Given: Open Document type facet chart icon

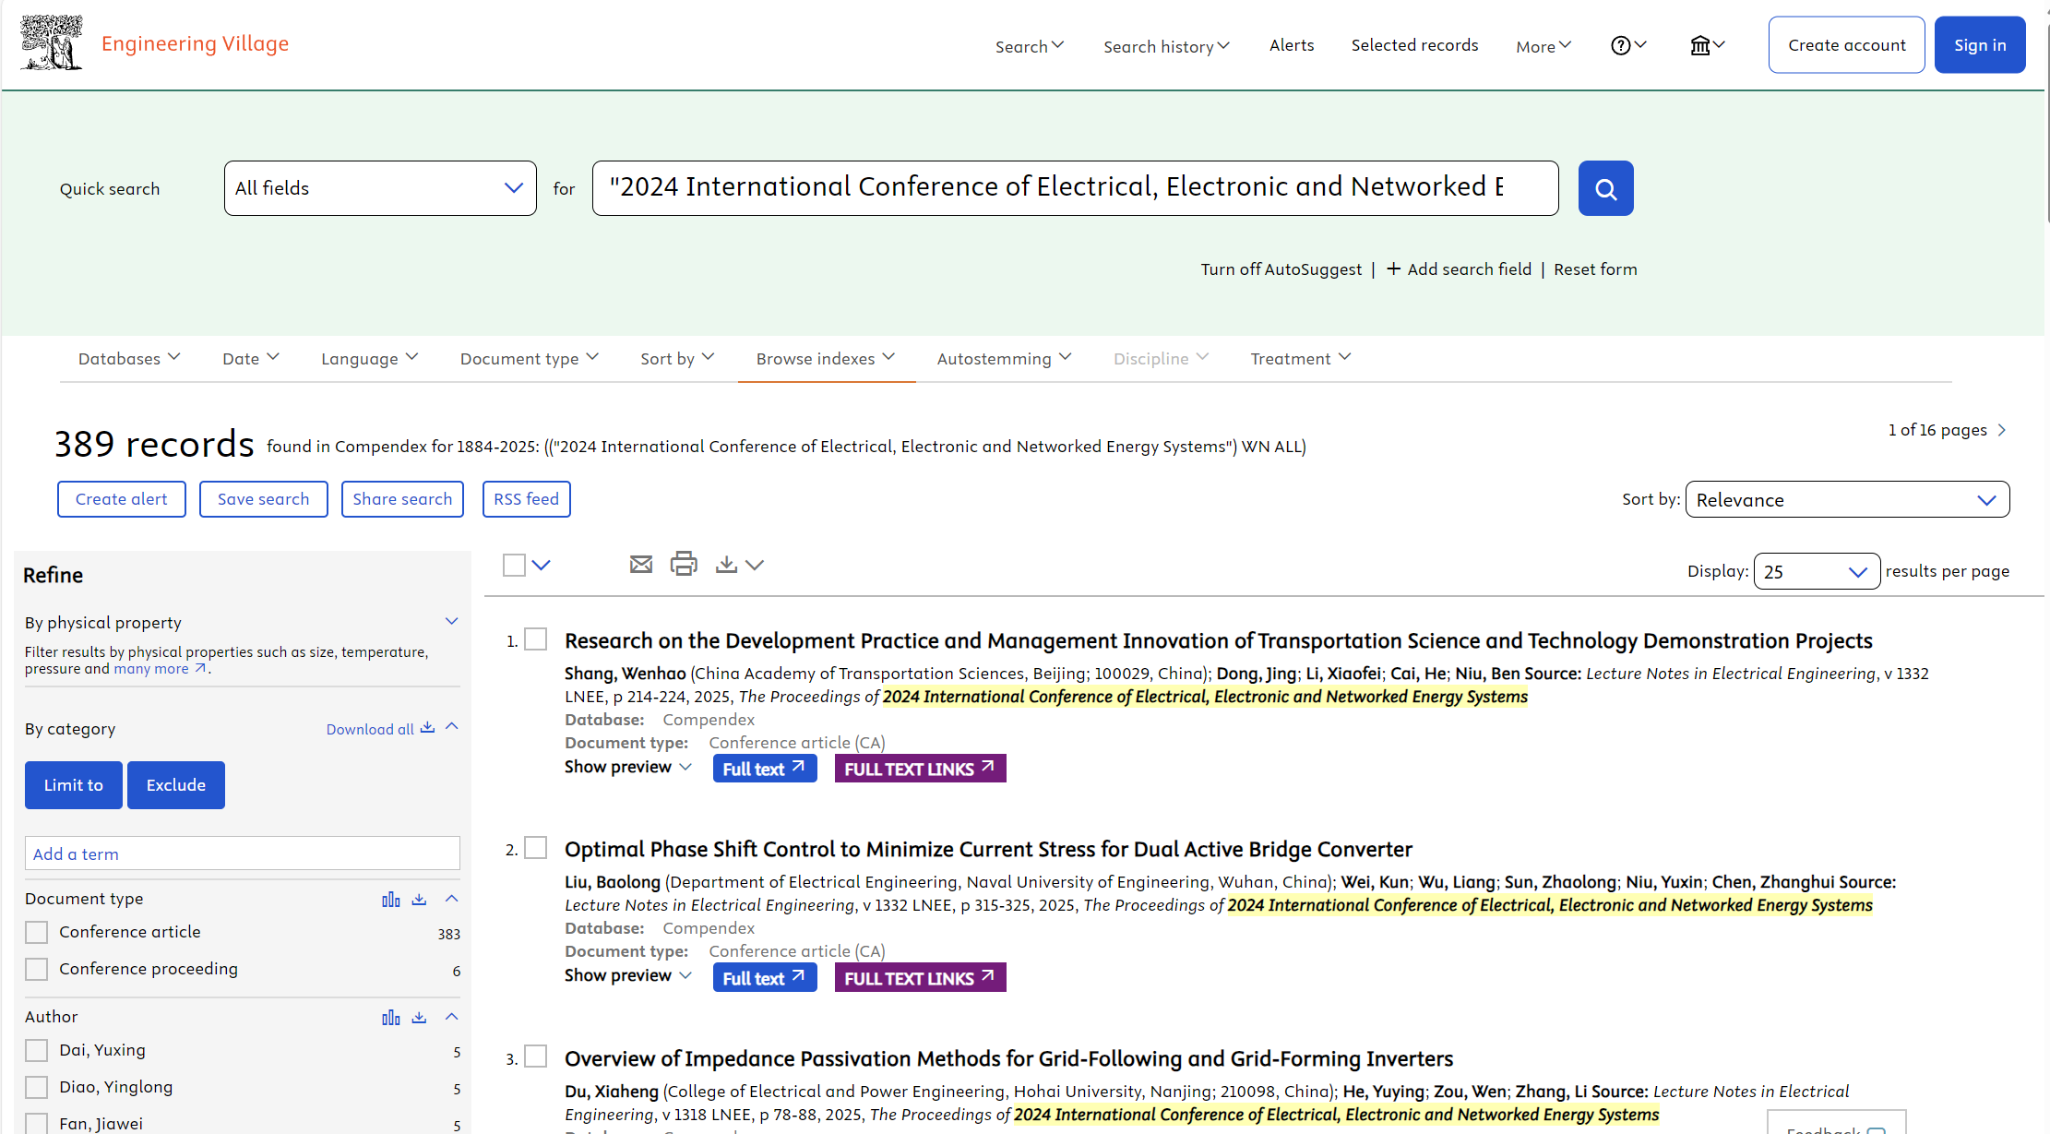Looking at the screenshot, I should (390, 899).
